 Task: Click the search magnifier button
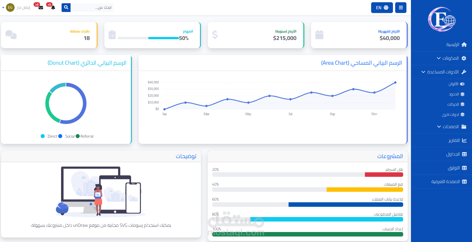tap(66, 7)
